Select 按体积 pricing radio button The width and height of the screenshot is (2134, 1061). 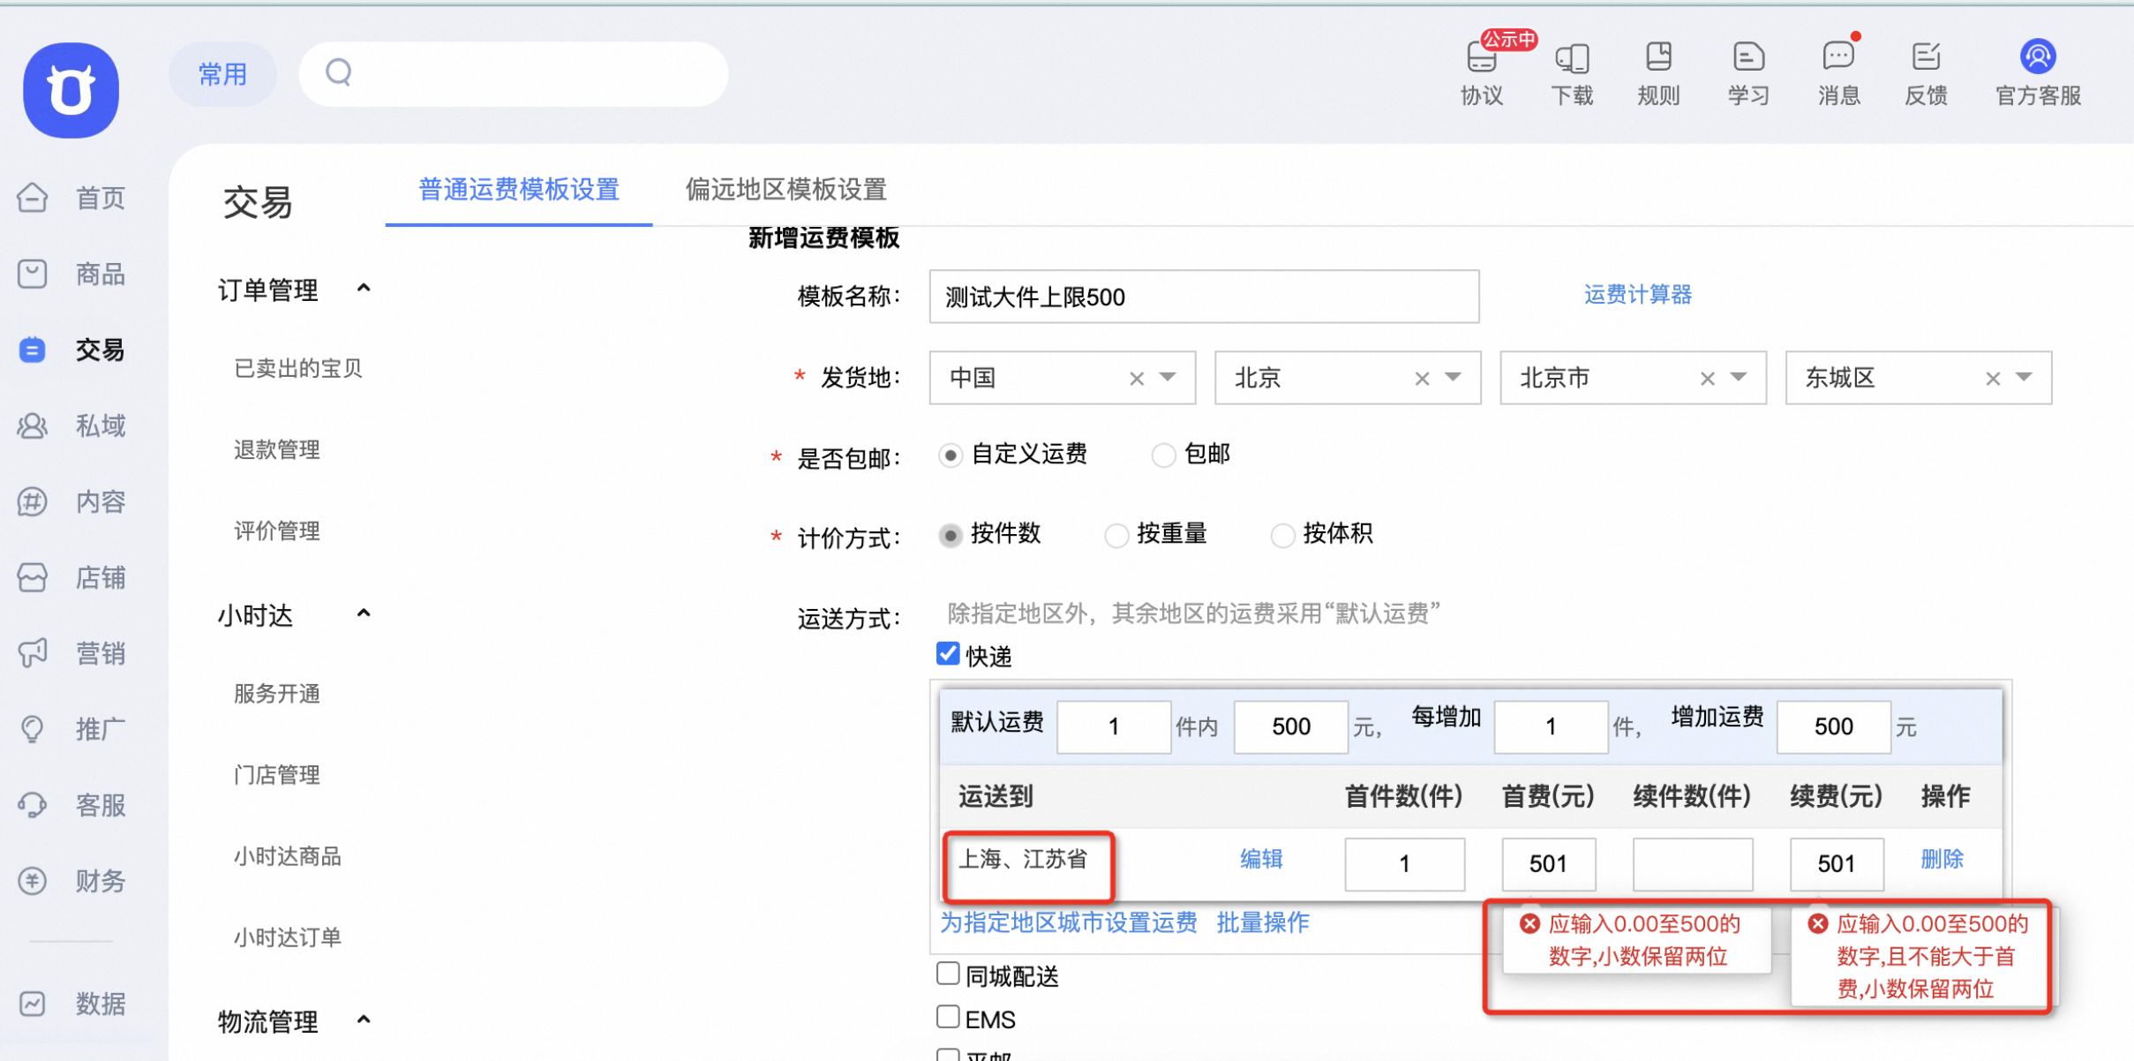pyautogui.click(x=1282, y=535)
